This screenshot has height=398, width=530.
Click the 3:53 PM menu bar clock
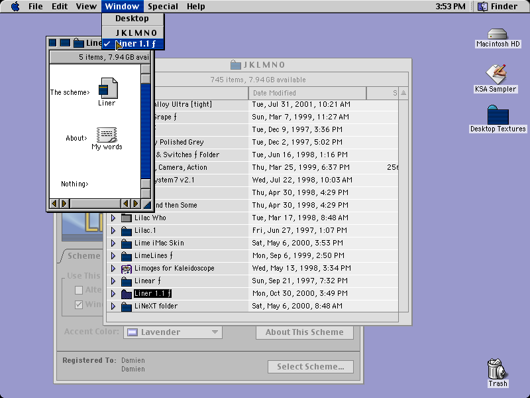[450, 7]
